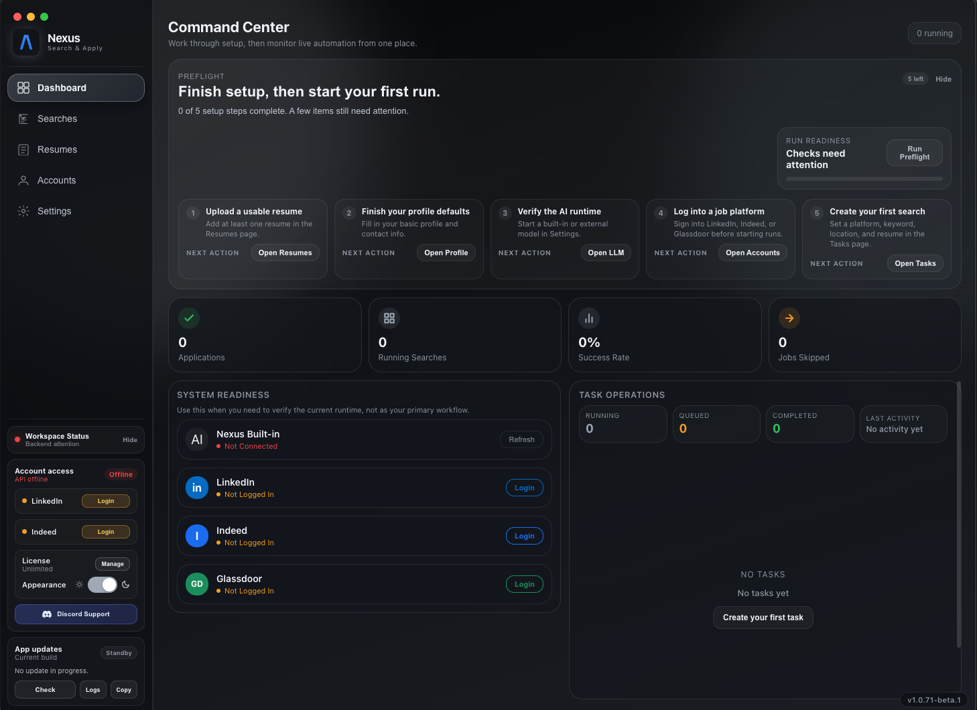Image resolution: width=977 pixels, height=710 pixels.
Task: Click the green checkmark Applications icon
Action: click(x=189, y=318)
